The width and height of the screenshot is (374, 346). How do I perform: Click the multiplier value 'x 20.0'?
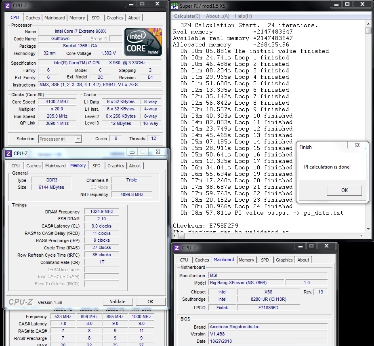(x=57, y=109)
